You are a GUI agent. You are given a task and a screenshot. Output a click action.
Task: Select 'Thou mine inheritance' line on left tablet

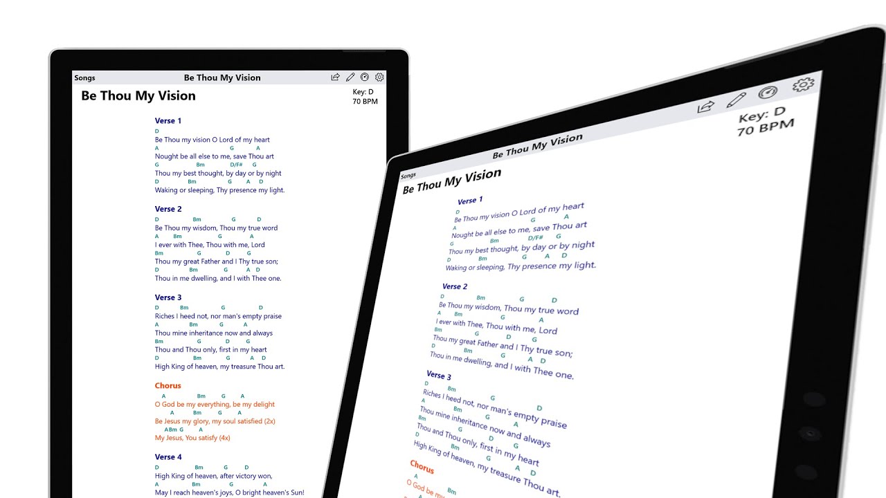(x=214, y=333)
